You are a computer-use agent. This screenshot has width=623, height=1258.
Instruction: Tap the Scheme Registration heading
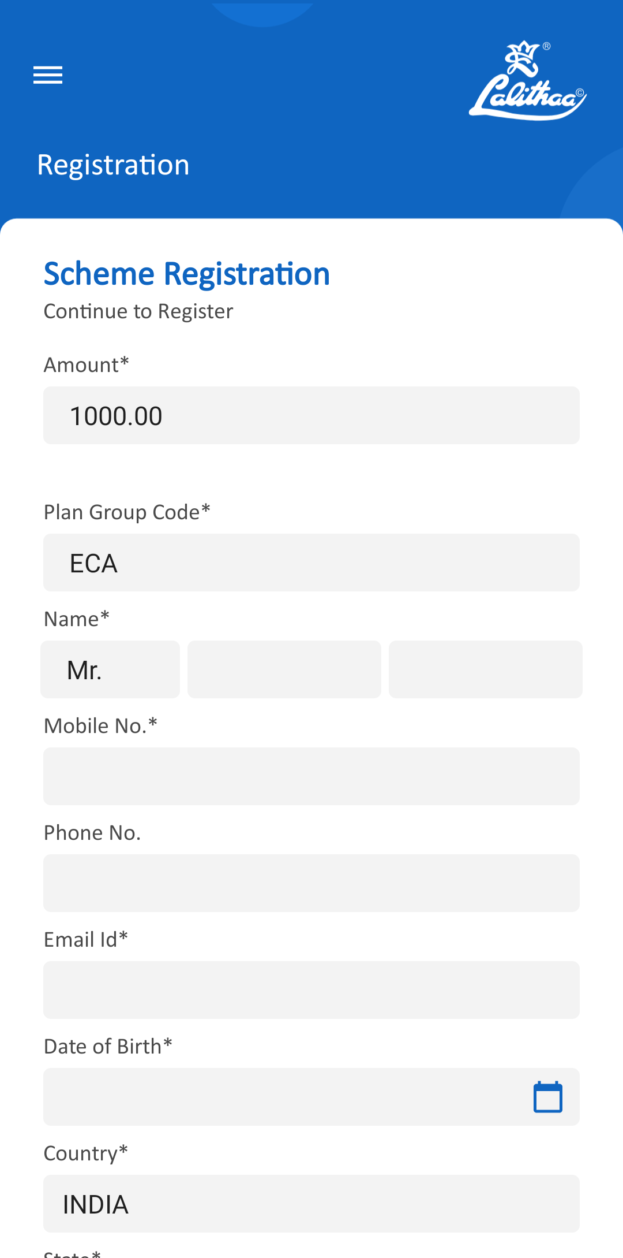point(187,274)
